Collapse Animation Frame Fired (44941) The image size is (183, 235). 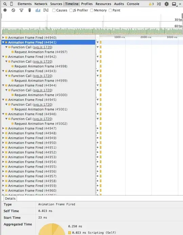(x=3, y=42)
